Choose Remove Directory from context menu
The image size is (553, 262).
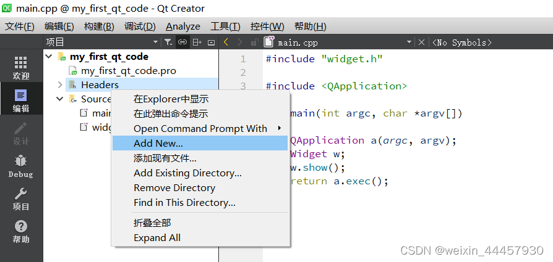[x=200, y=188]
